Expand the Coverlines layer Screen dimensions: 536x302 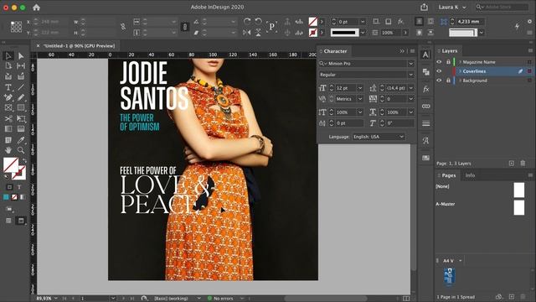tap(460, 71)
